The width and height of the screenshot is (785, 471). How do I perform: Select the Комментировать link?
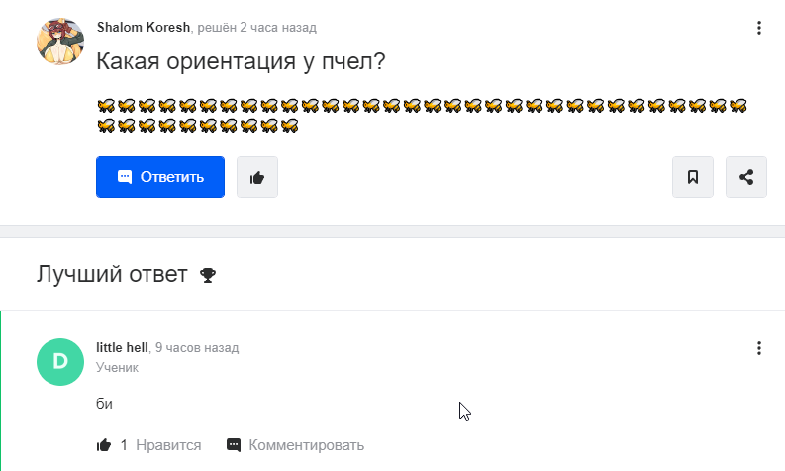[306, 445]
